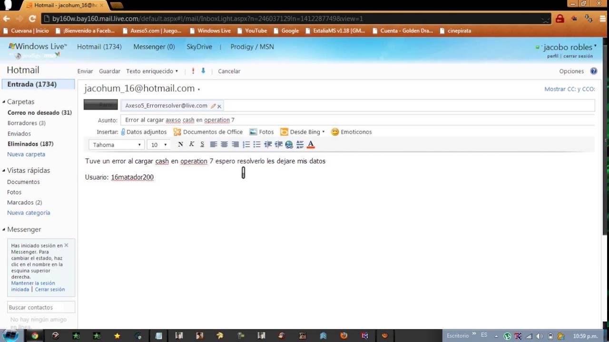
Task: Click Cancelar to discard message
Action: pos(229,71)
